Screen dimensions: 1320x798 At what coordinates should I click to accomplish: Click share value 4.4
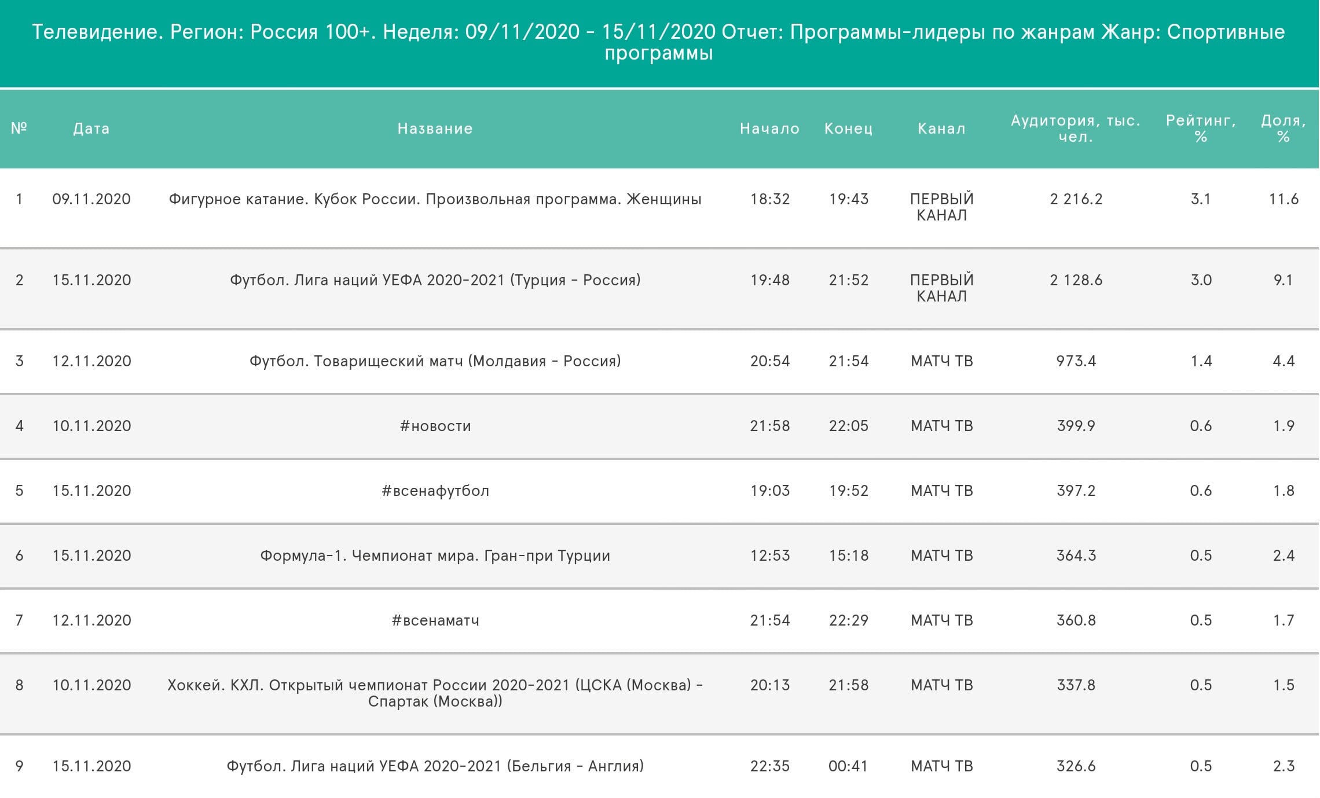[x=1284, y=361]
